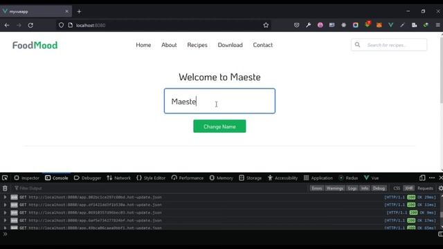Toggle the CSS console filter
443x249 pixels.
(397, 188)
